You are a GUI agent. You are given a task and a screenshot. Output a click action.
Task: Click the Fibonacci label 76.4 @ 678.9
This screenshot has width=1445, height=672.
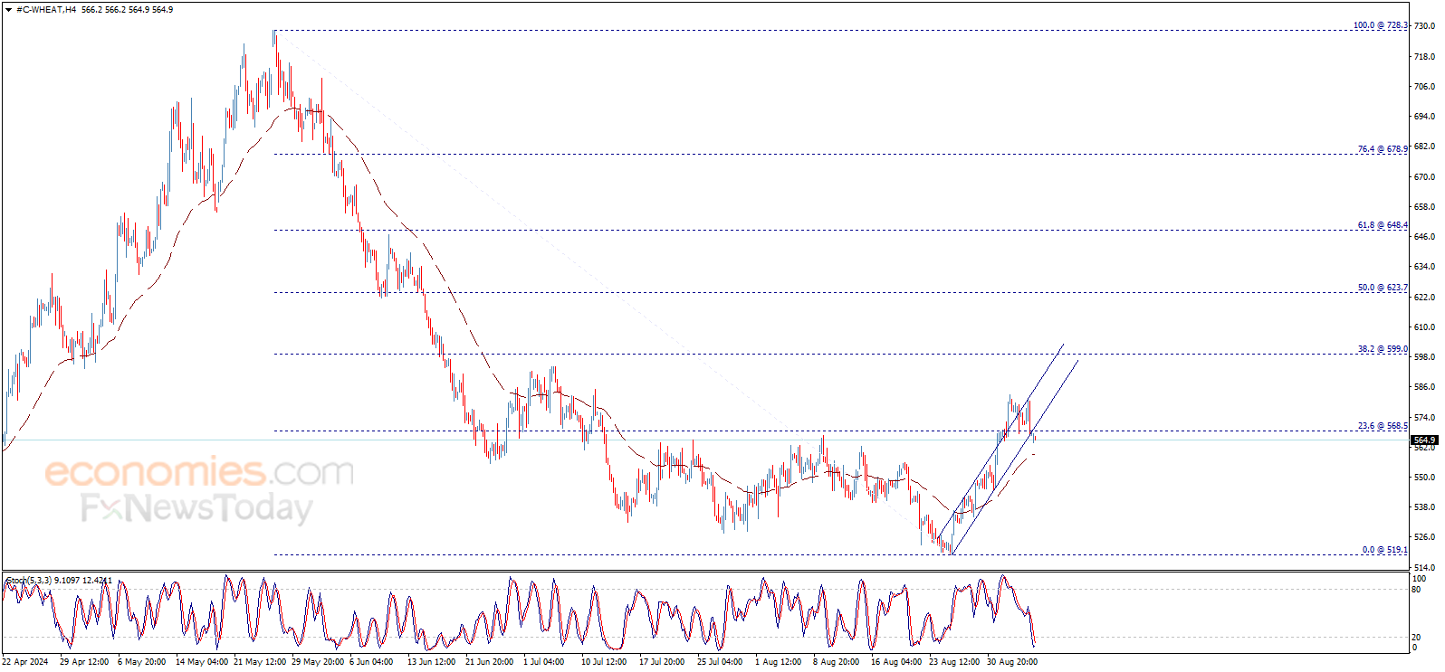coord(1383,149)
